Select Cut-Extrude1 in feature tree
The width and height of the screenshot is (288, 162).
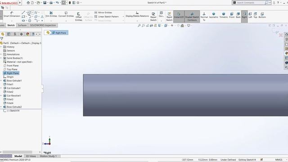[x=12, y=88]
